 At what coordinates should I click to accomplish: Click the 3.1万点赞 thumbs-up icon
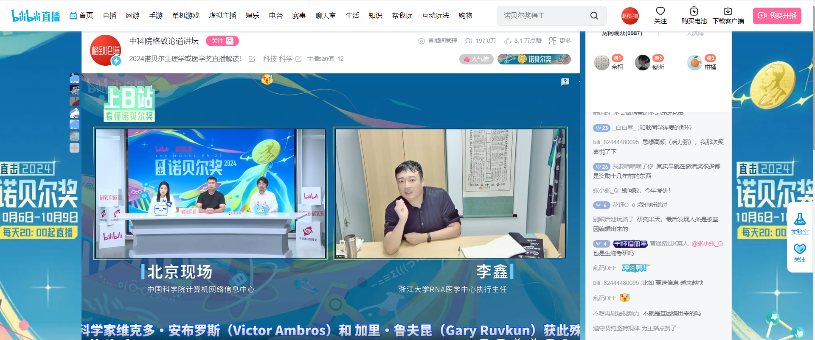[x=508, y=41]
